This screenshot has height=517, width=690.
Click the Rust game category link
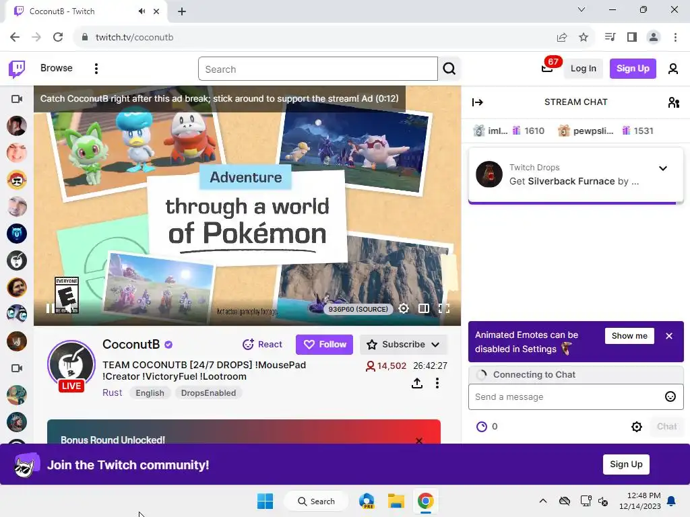112,392
